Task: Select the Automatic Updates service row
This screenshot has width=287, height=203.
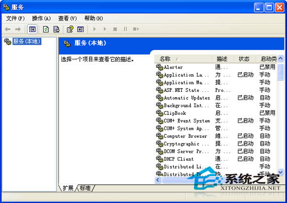Action: tap(187, 98)
